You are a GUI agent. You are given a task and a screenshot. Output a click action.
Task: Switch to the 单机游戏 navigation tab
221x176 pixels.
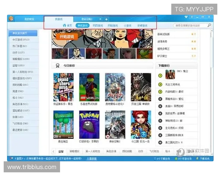[83, 26]
